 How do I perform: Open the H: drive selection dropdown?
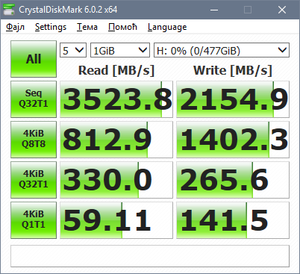pyautogui.click(x=222, y=50)
